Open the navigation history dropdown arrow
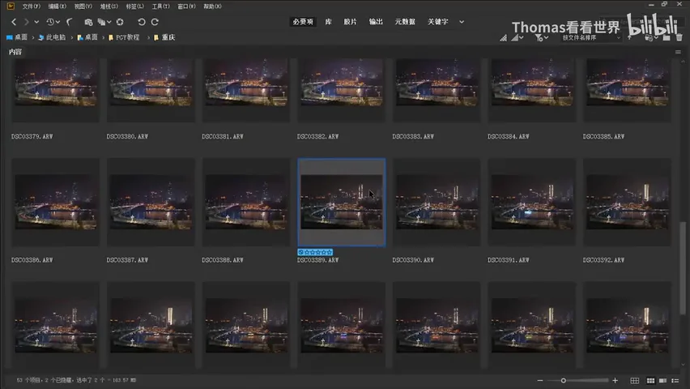The width and height of the screenshot is (690, 389). coord(36,22)
